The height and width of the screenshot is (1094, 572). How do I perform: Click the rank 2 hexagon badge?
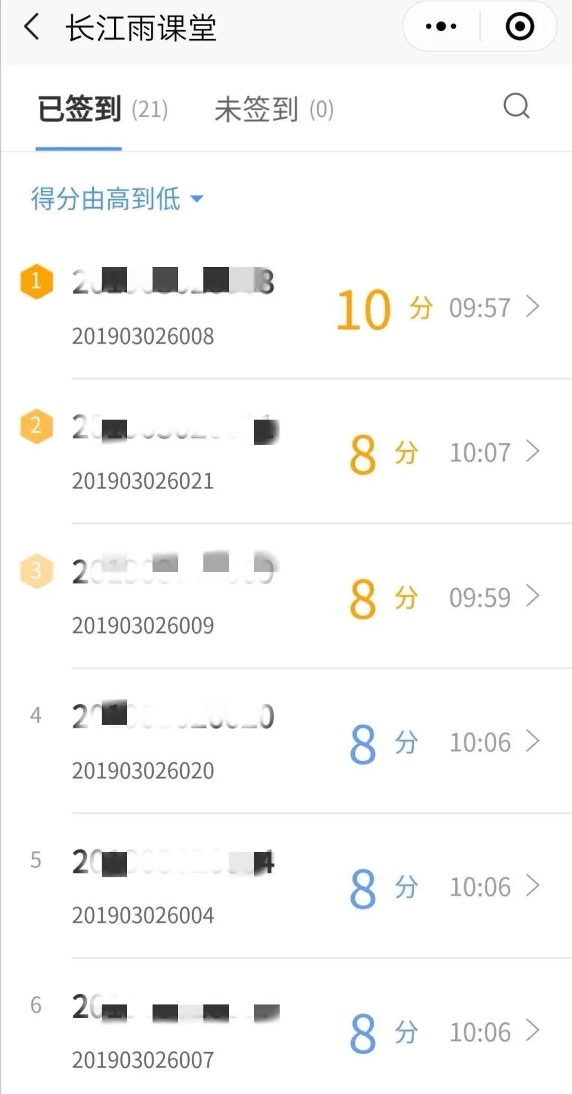pos(36,425)
